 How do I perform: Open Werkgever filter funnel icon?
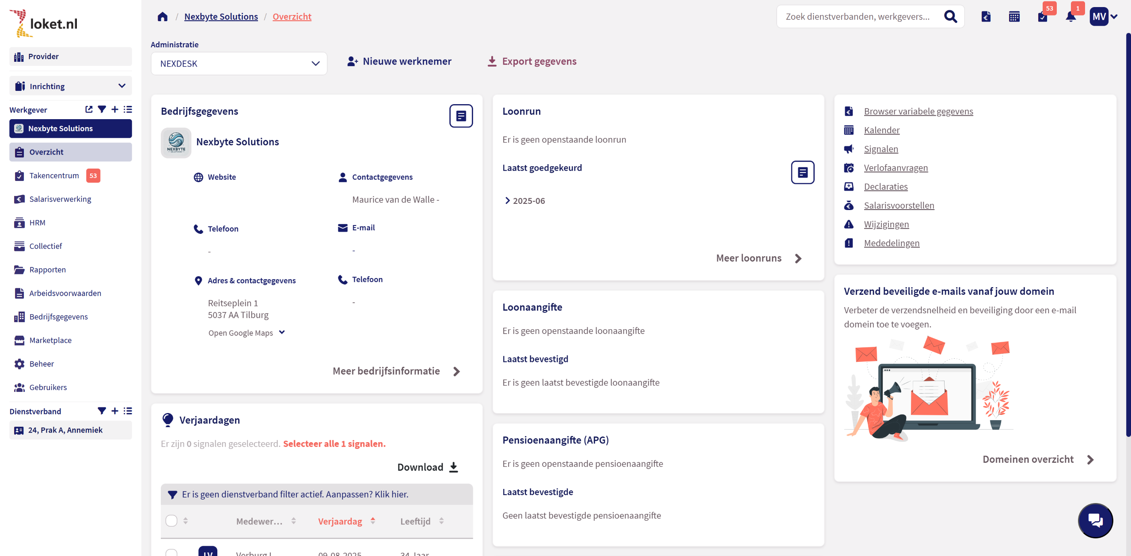(x=102, y=109)
